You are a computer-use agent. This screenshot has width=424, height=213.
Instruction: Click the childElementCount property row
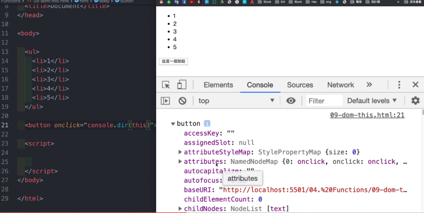click(x=223, y=199)
